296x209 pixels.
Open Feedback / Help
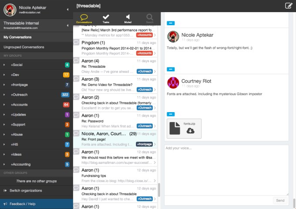(37, 204)
